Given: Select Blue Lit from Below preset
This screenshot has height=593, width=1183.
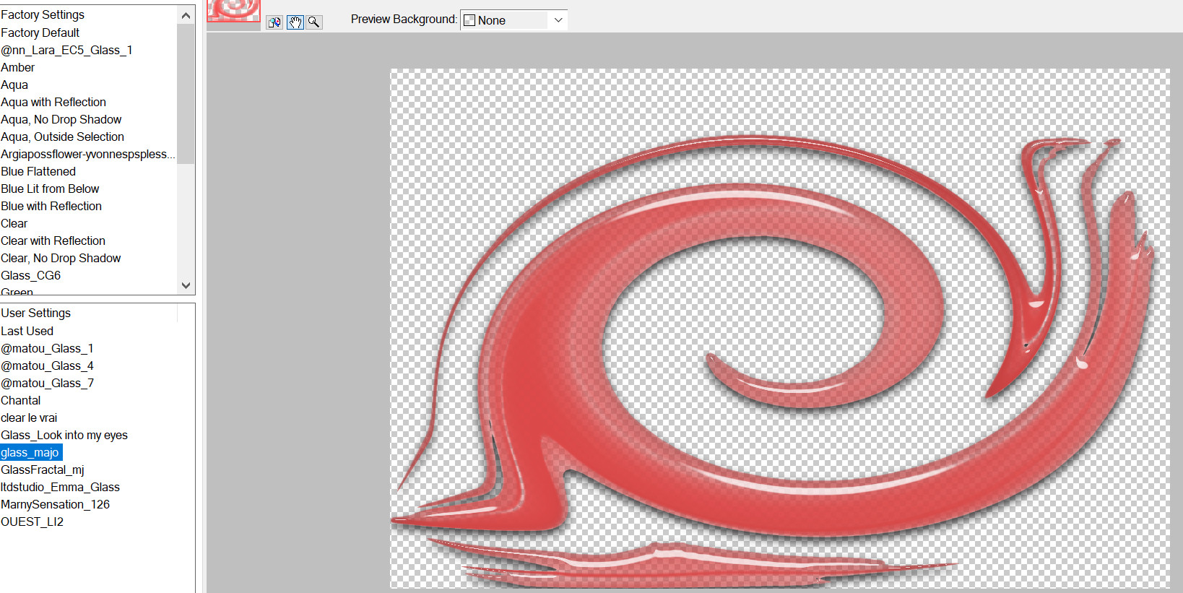Looking at the screenshot, I should [50, 189].
